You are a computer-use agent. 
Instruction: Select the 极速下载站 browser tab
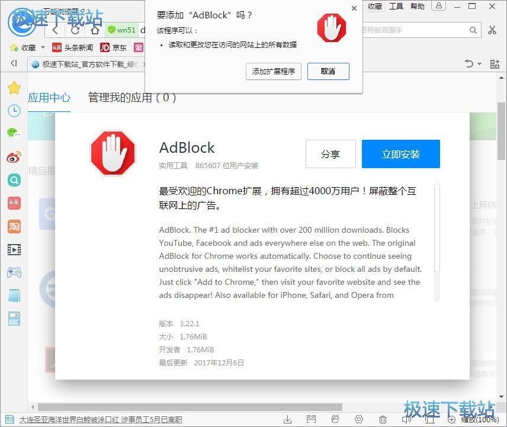pos(86,65)
